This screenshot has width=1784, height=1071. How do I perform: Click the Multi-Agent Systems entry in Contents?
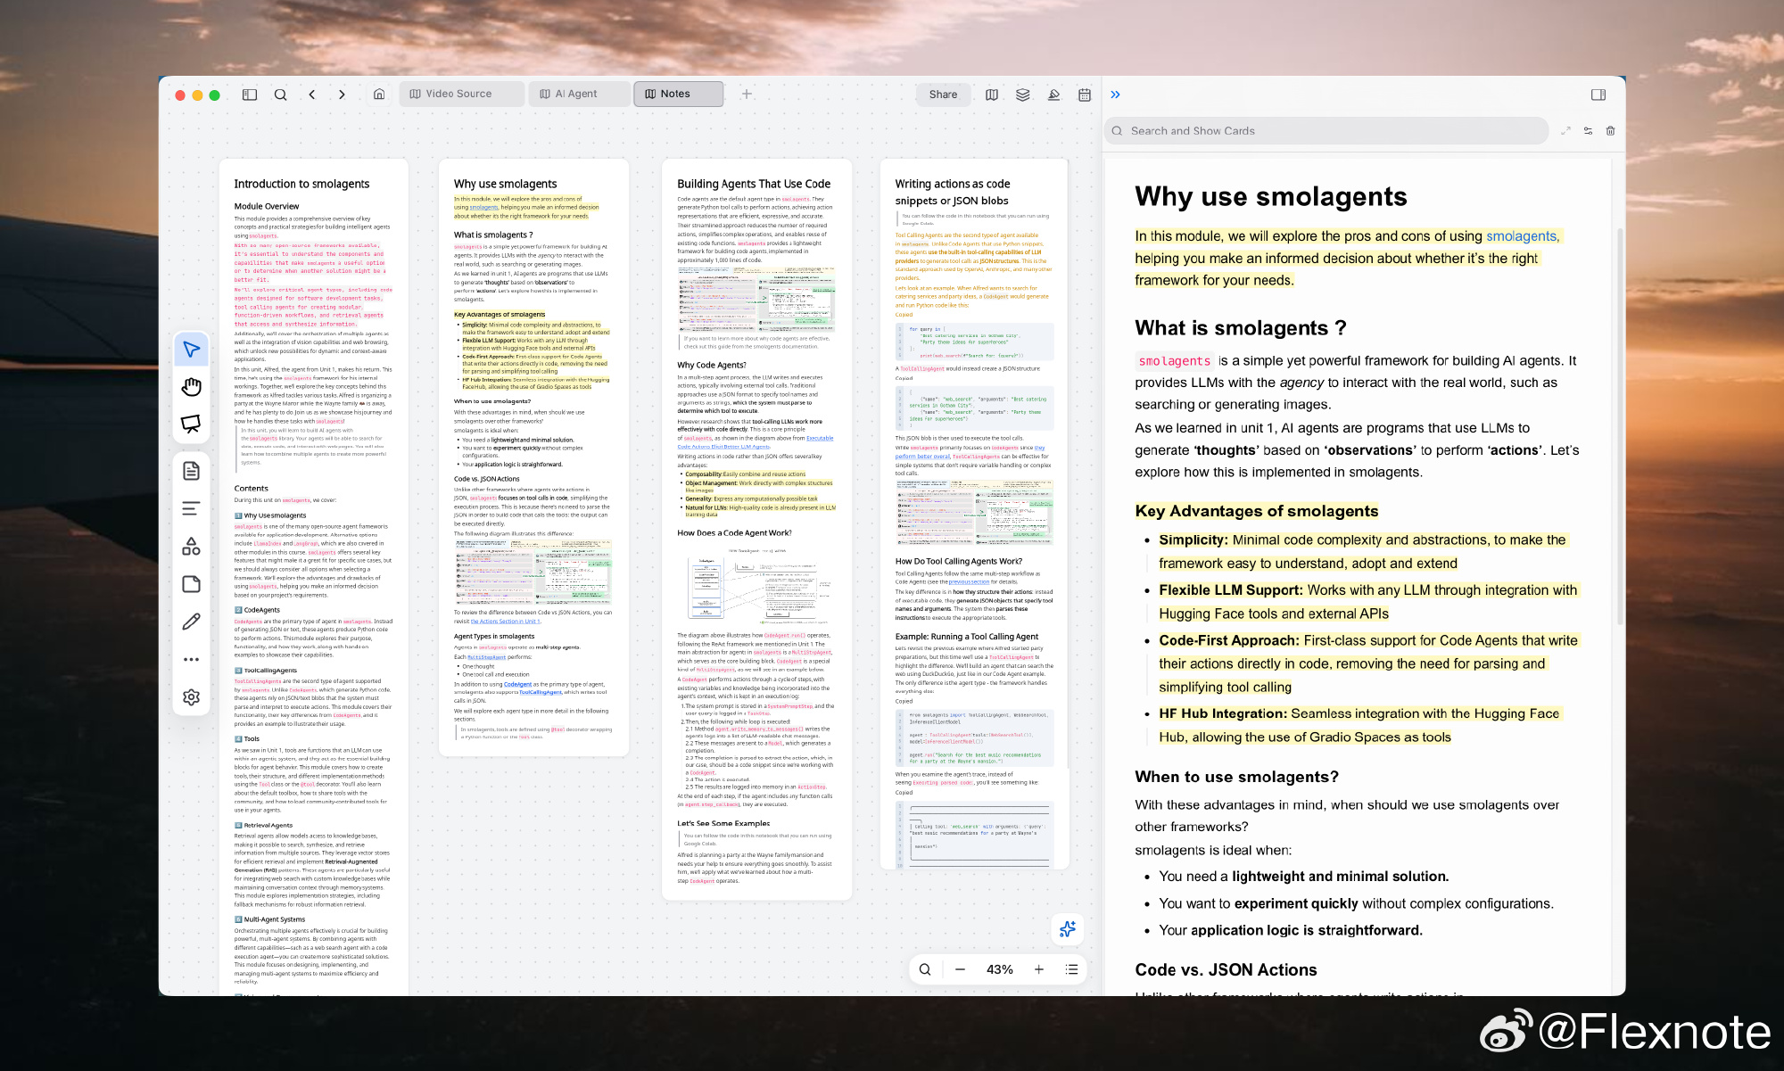click(269, 919)
